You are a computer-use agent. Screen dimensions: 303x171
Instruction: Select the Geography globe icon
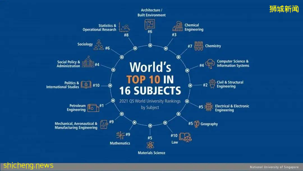[196, 124]
